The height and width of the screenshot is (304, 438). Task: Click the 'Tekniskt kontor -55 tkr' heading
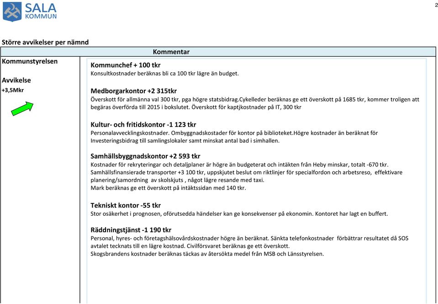[126, 205]
